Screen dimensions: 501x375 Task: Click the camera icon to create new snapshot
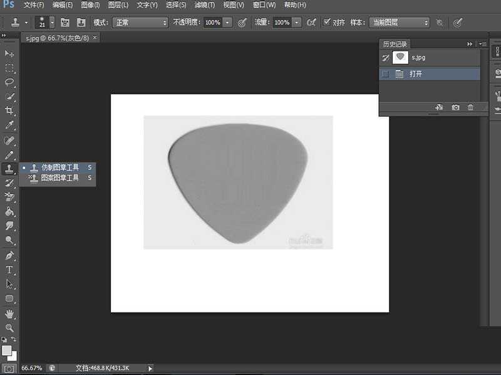point(455,107)
